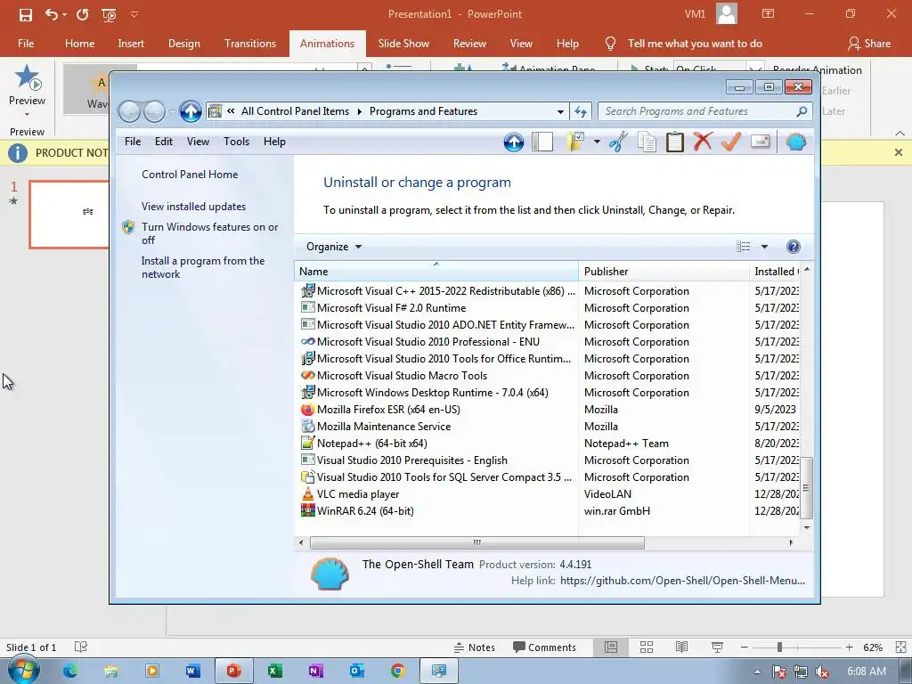This screenshot has height=684, width=912.
Task: Click the orange checkmark Properties icon
Action: coord(731,142)
